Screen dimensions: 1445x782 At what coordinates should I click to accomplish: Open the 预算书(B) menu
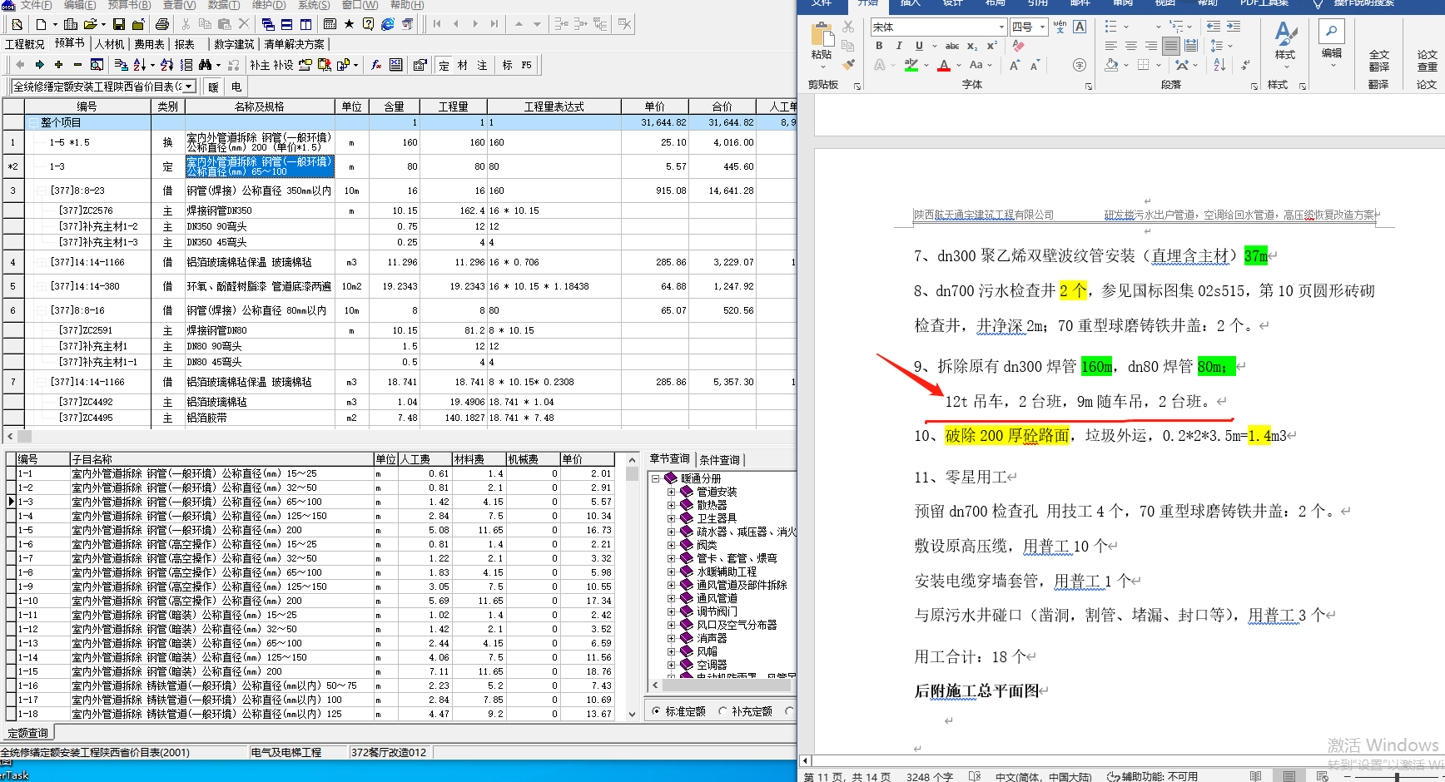coord(129,5)
